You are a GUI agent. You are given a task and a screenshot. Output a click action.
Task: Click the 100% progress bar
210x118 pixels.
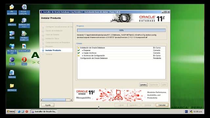(121, 30)
